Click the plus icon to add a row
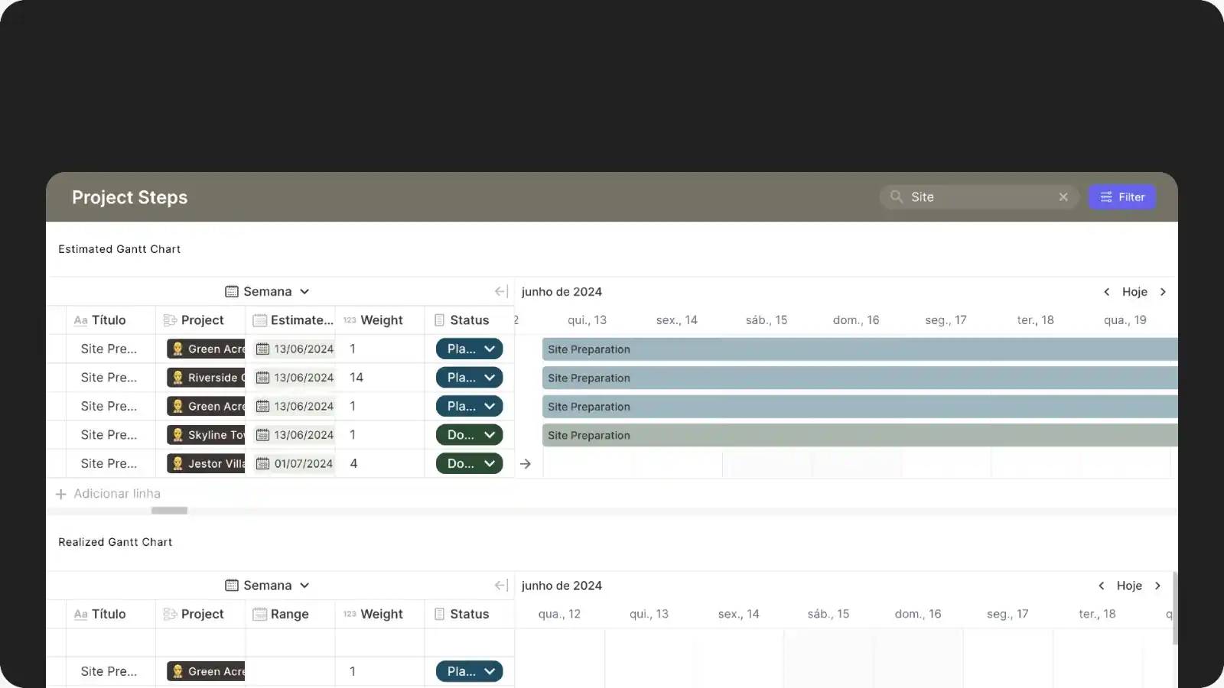 [61, 495]
